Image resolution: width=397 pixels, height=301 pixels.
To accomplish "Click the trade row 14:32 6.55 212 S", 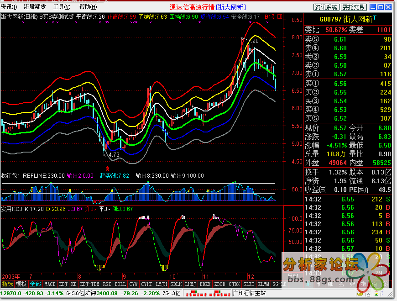I will pos(348,200).
